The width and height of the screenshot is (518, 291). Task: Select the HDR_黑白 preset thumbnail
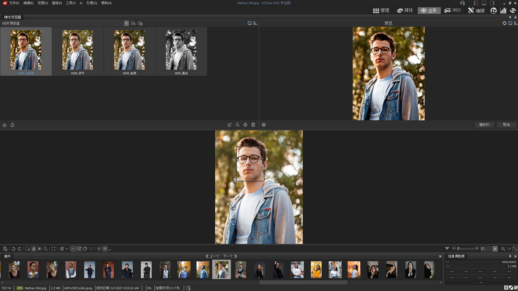[x=181, y=51]
